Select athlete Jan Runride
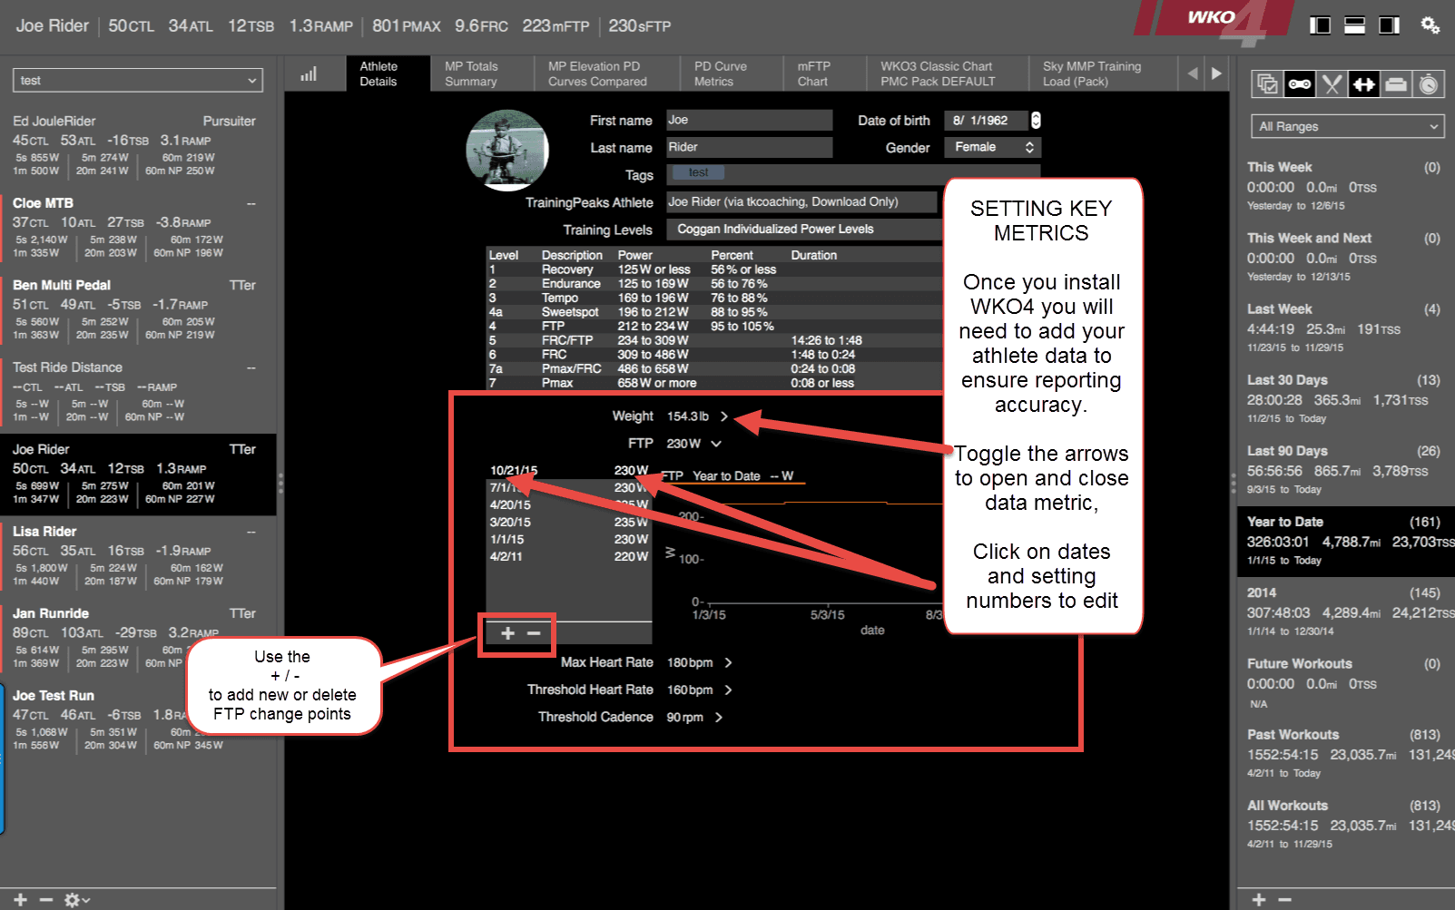The image size is (1455, 910). [138, 638]
